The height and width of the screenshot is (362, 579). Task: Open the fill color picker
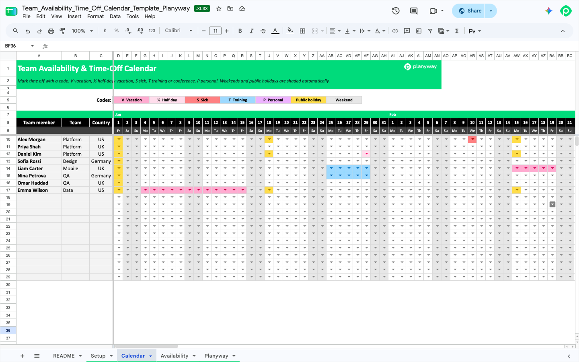pos(290,31)
